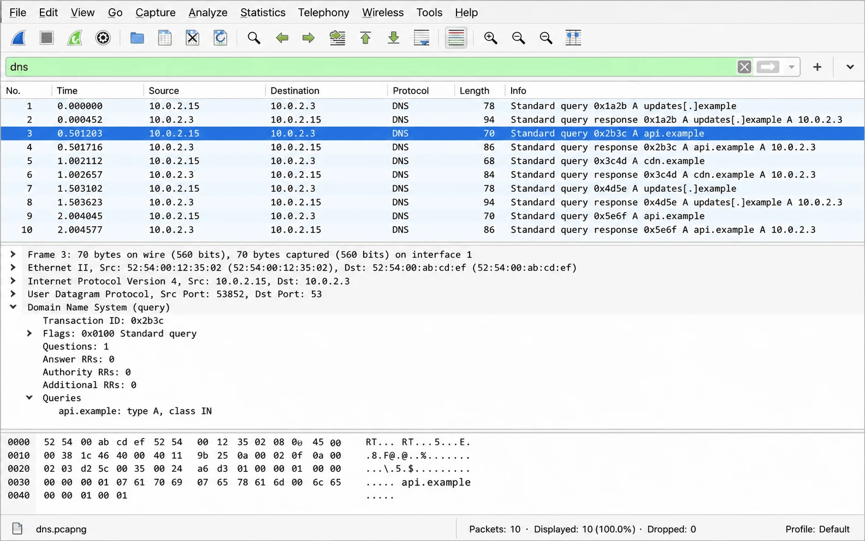Select the api.example: type A, class IN entry
The width and height of the screenshot is (865, 541).
(135, 411)
